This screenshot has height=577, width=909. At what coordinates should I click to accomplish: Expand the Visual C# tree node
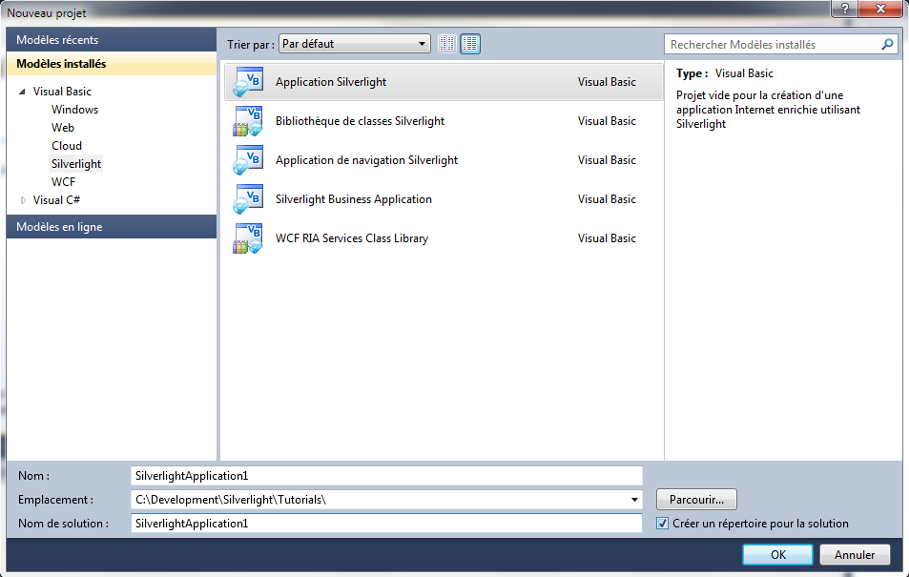click(x=23, y=200)
